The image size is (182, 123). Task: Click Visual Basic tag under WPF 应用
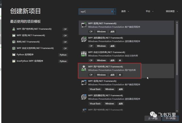tap(95, 89)
